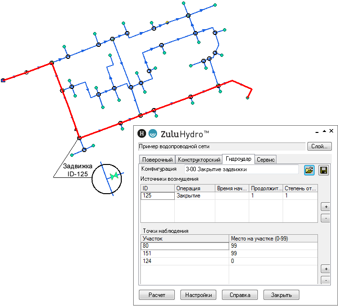Click the Справка help button
Image resolution: width=338 pixels, height=306 pixels.
(x=240, y=295)
